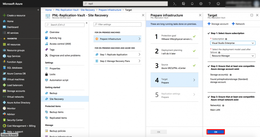Collapse the left Azure sidebar
The width and height of the screenshot is (260, 137).
pyautogui.click(x=38, y=10)
